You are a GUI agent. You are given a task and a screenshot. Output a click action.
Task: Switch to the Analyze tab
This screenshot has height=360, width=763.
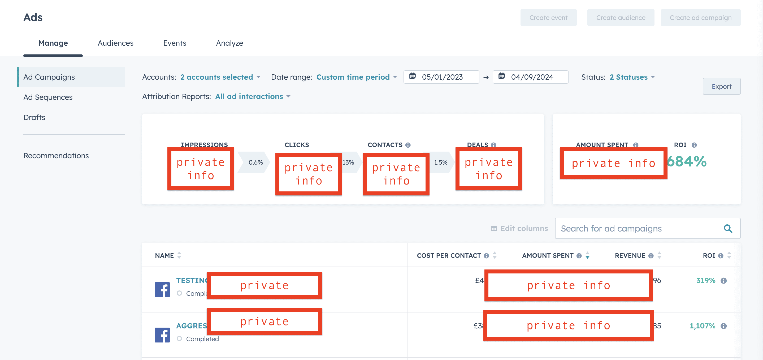[x=229, y=43]
